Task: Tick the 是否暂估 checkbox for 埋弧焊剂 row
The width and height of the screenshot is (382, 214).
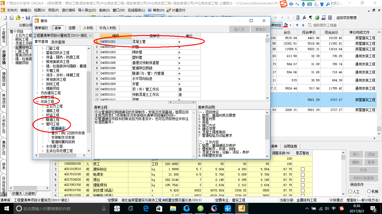Action: pyautogui.click(x=303, y=185)
